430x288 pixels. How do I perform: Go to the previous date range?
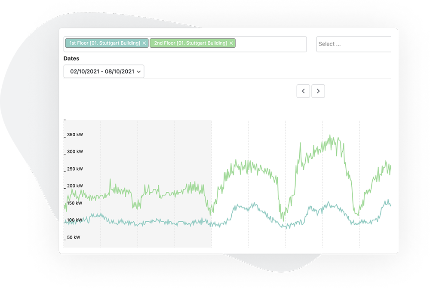[303, 91]
